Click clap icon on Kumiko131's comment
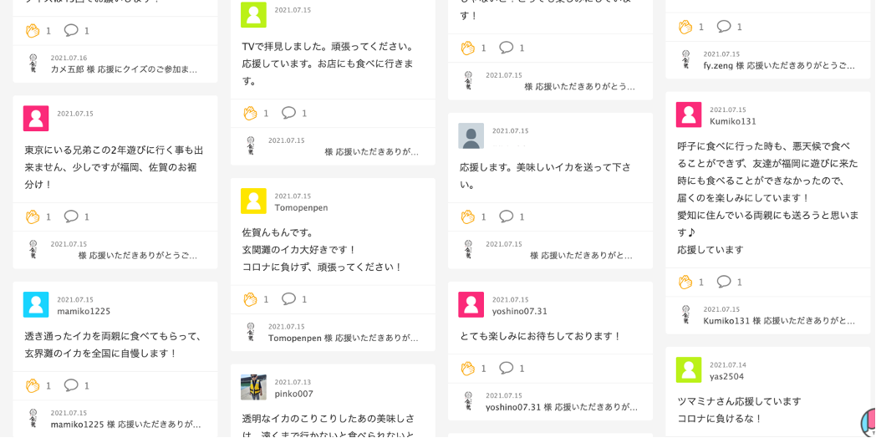 [x=685, y=282]
